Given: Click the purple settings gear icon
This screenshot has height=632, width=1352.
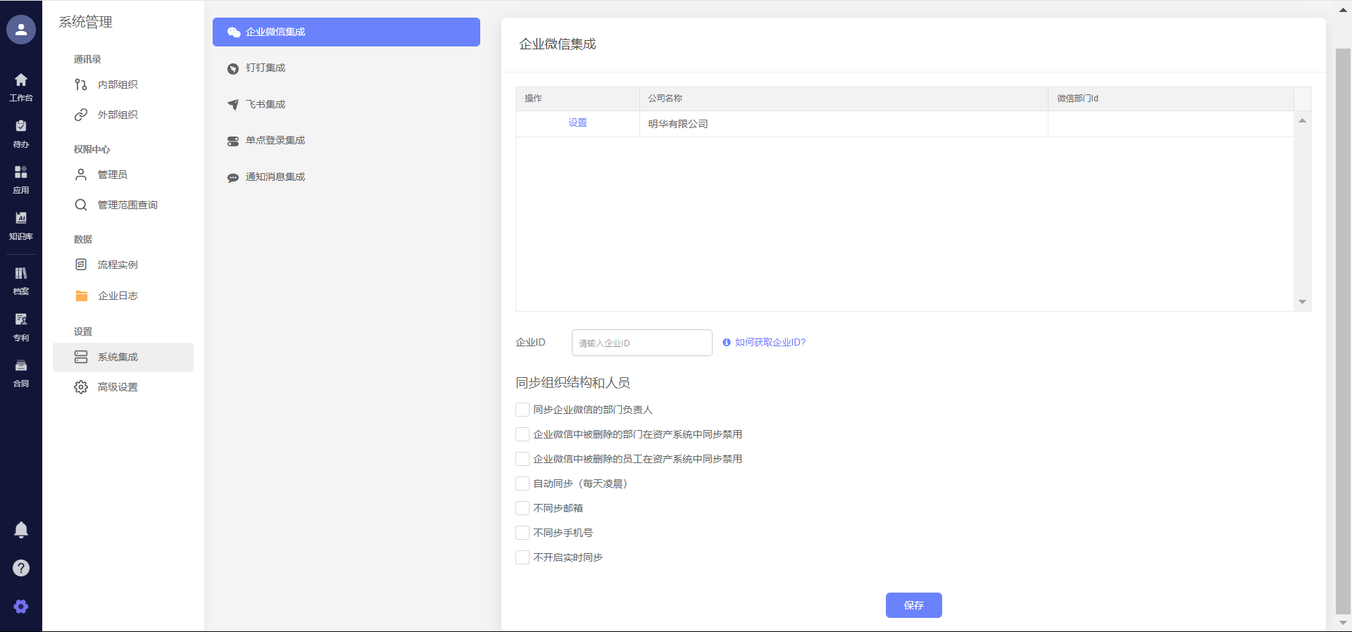Looking at the screenshot, I should [21, 606].
